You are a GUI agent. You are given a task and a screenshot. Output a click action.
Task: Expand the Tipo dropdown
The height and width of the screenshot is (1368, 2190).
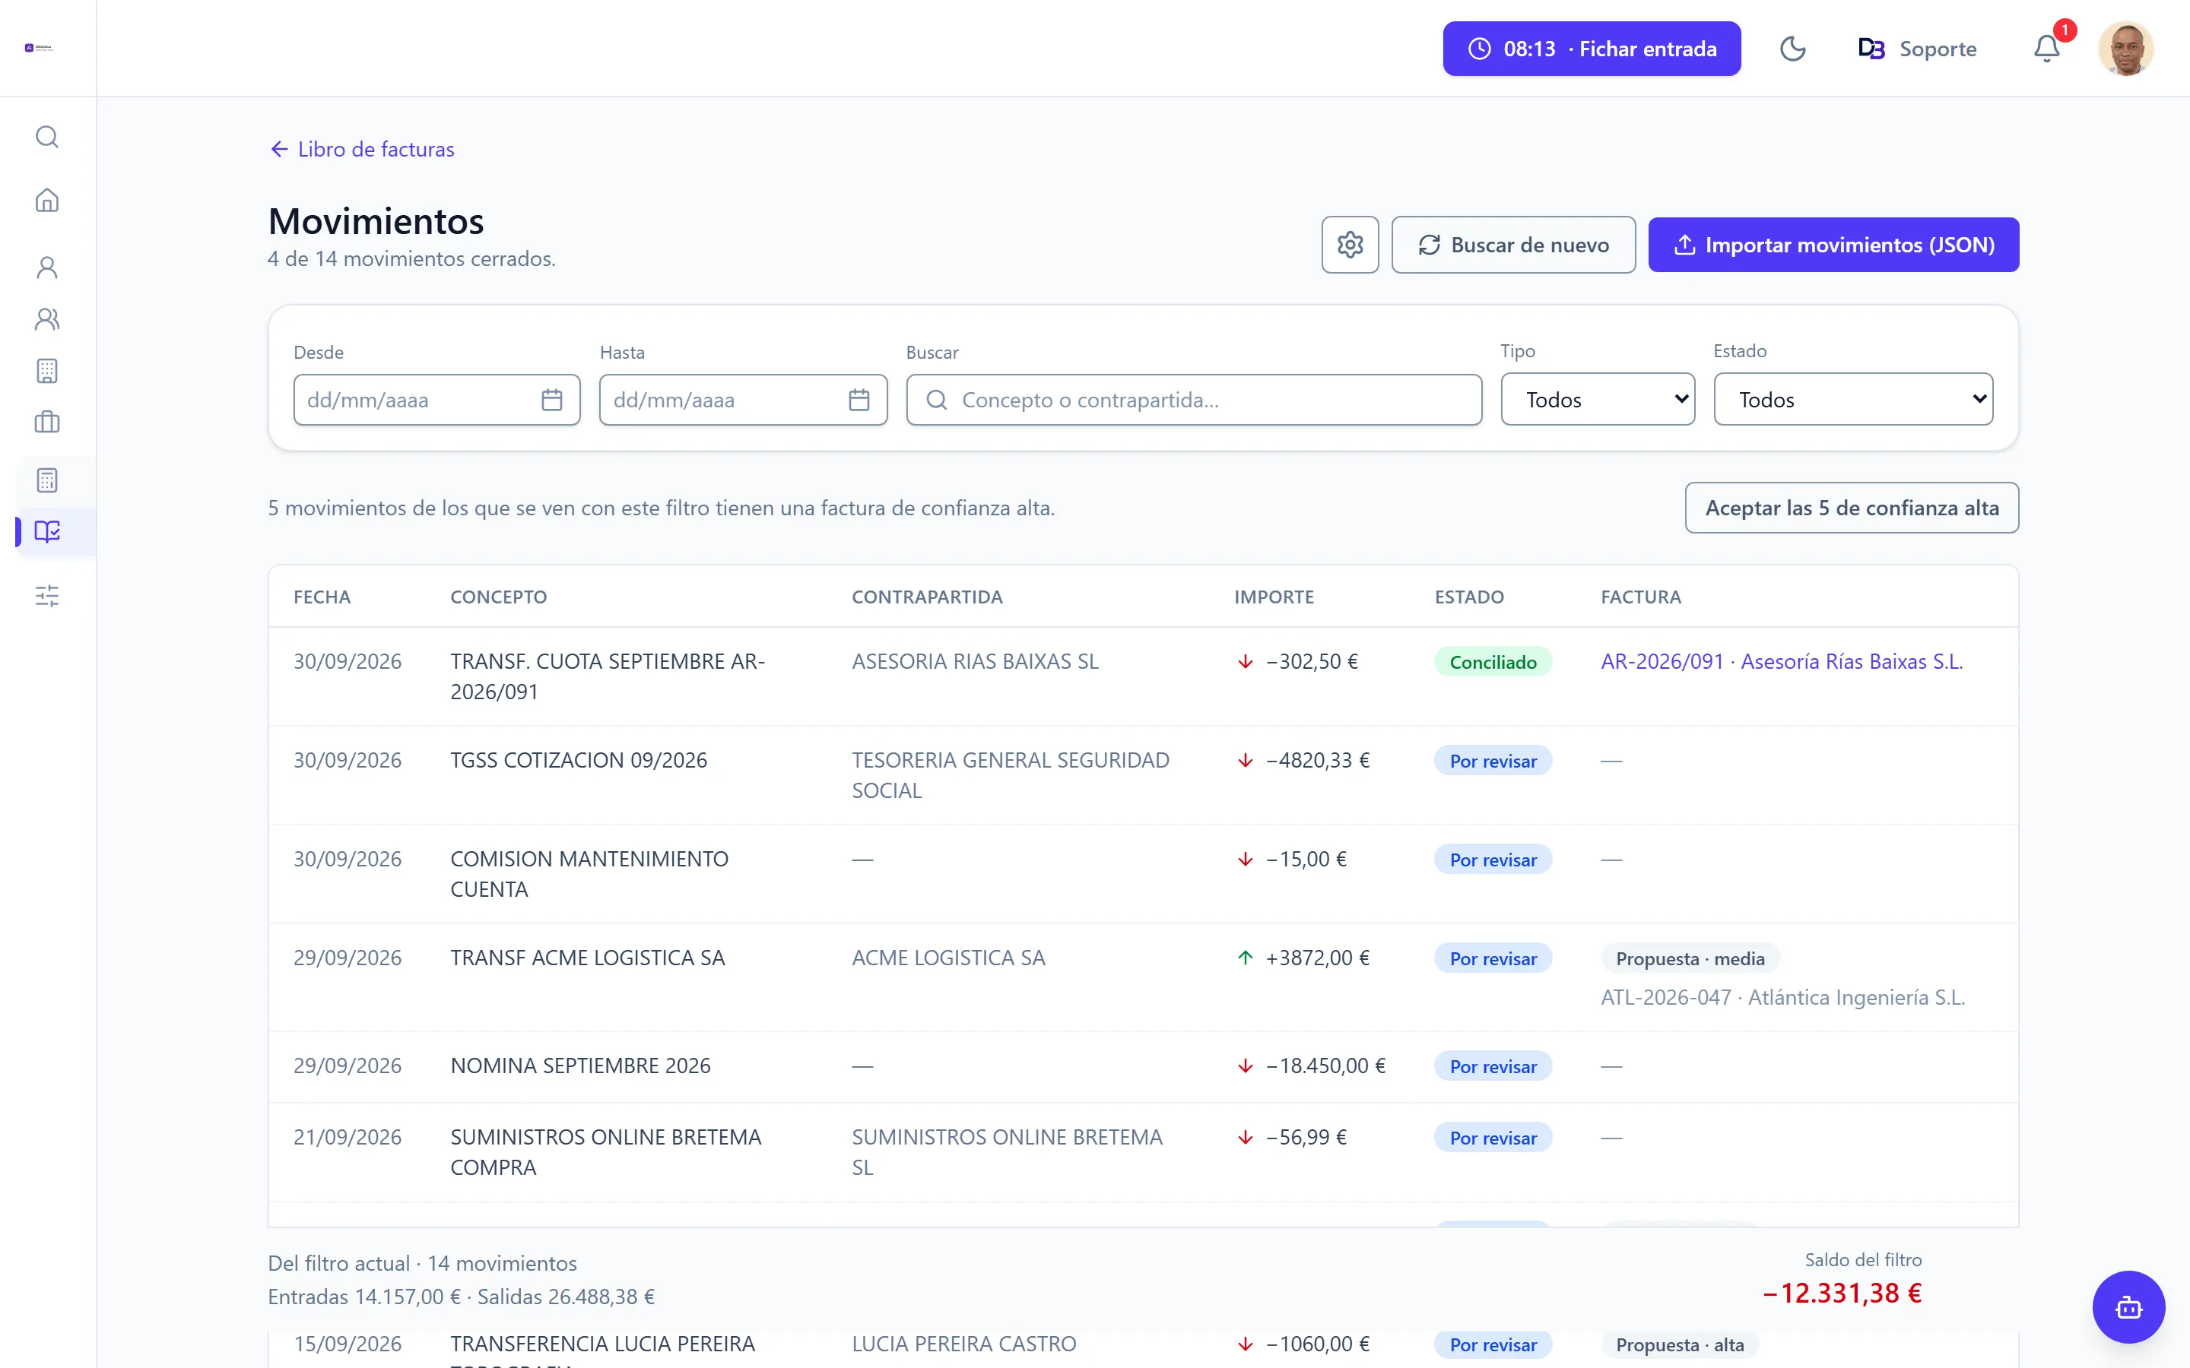pos(1597,399)
